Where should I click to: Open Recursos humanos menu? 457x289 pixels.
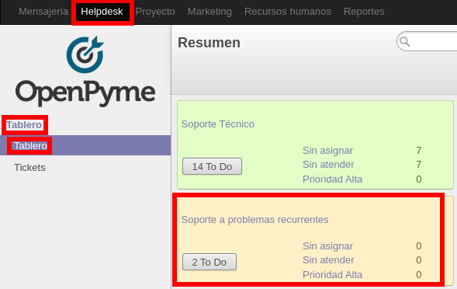click(x=288, y=12)
